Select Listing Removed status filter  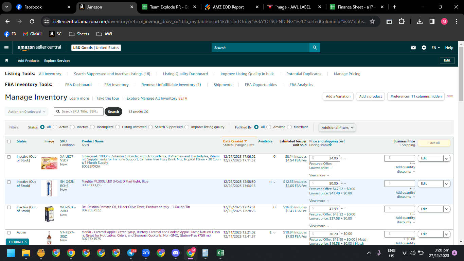click(x=118, y=127)
